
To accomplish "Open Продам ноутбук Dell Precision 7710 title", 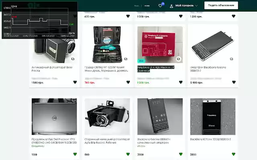I will pyautogui.click(x=54, y=141).
